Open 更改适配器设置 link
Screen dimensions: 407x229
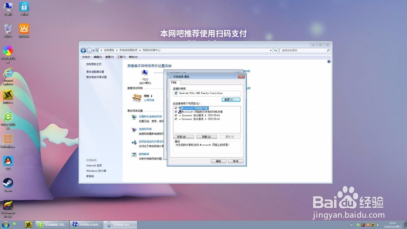point(95,72)
